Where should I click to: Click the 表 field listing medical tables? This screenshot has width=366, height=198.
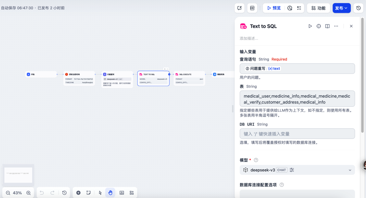(297, 99)
